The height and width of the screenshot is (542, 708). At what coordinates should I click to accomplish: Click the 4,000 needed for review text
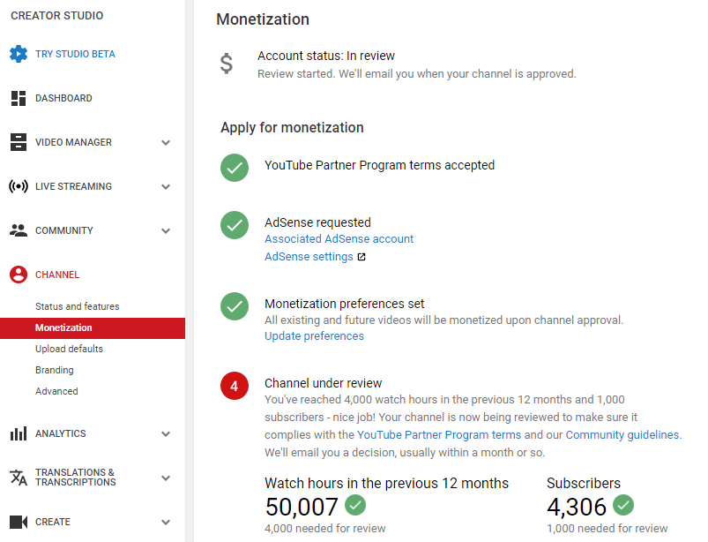click(x=325, y=529)
